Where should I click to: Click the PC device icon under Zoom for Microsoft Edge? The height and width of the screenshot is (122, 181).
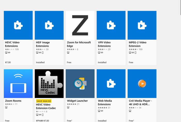[x=68, y=53]
